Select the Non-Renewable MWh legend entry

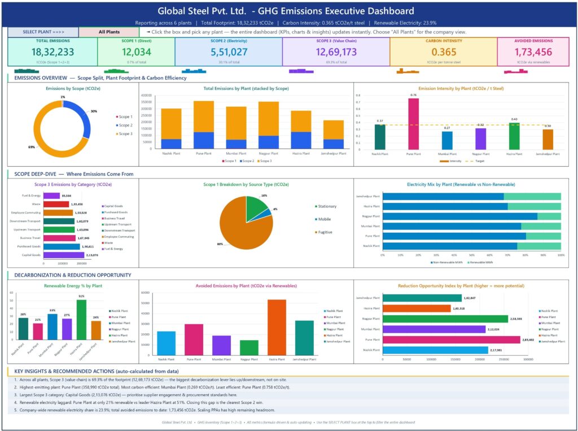pos(446,262)
